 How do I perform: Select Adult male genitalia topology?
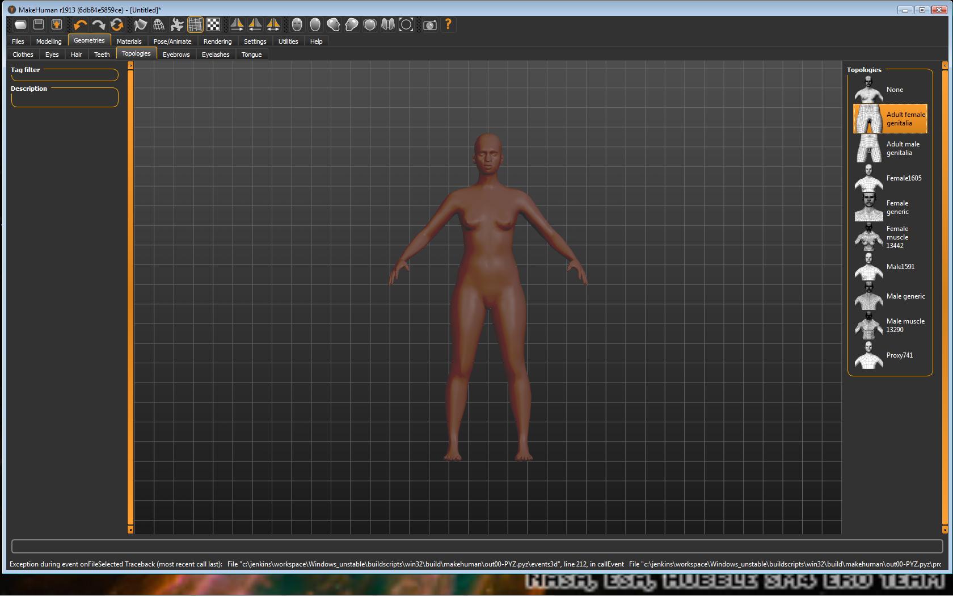[890, 148]
